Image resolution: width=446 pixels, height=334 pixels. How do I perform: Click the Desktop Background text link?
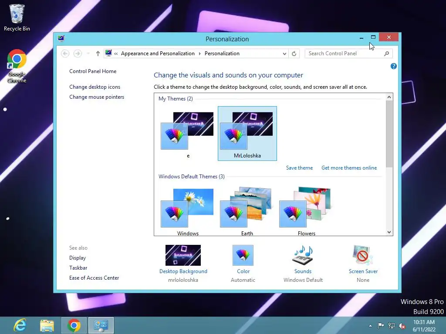click(x=183, y=271)
